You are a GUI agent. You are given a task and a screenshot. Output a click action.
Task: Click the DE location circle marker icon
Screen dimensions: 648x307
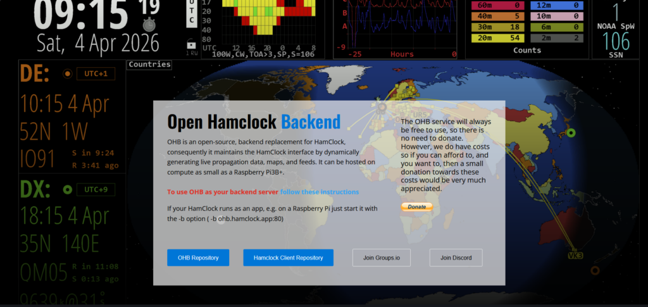click(x=67, y=74)
